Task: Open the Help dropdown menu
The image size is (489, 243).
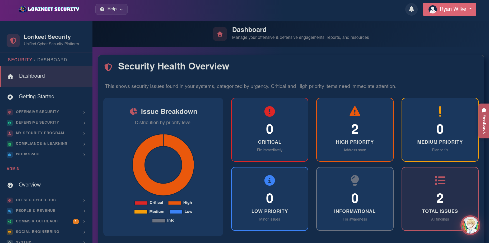Action: point(111,9)
